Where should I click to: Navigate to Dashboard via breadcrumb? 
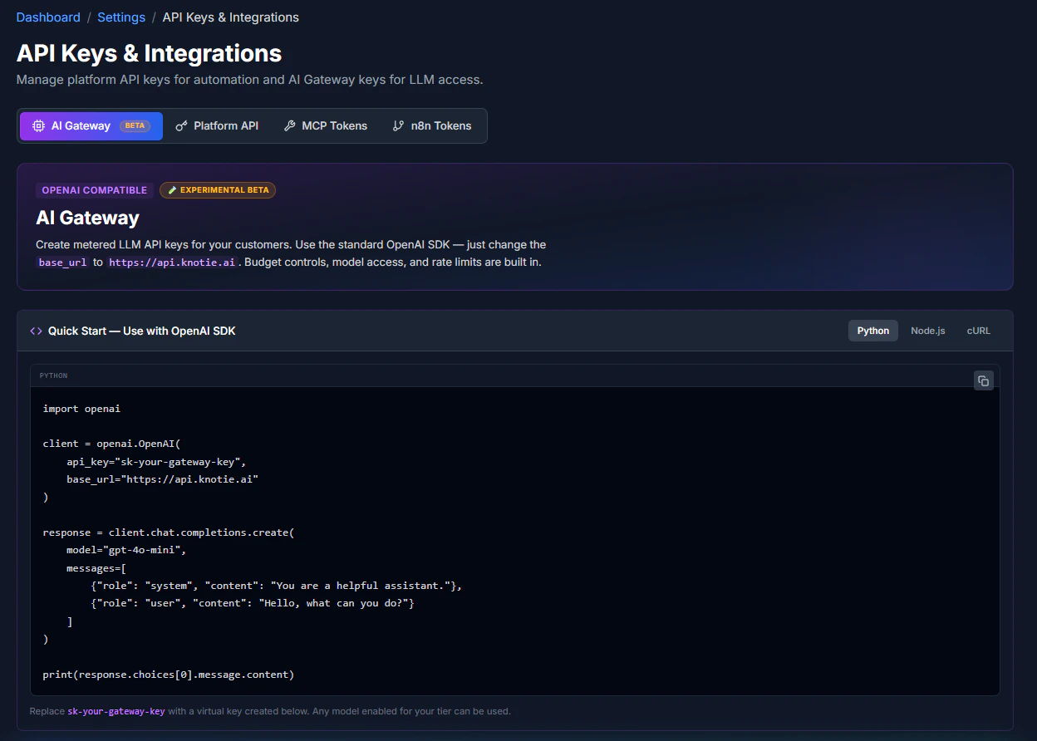pos(47,17)
